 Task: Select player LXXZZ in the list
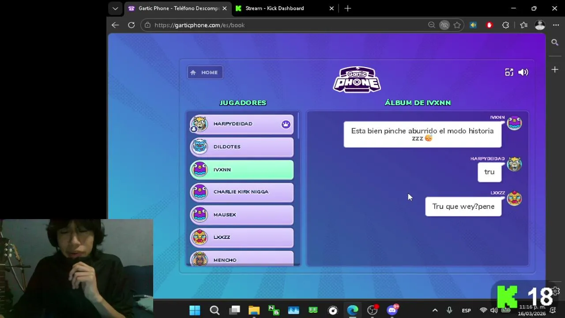point(241,237)
